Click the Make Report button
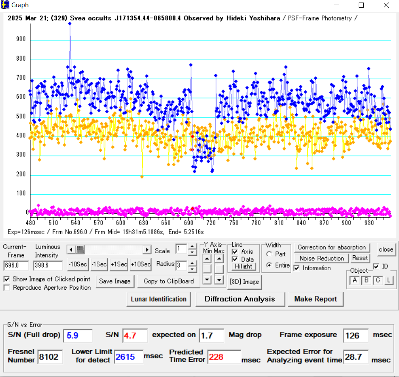The width and height of the screenshot is (399, 377). 315,299
